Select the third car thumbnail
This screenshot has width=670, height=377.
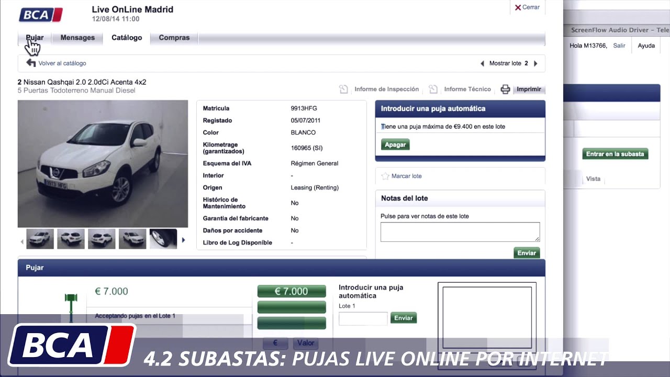coord(102,239)
